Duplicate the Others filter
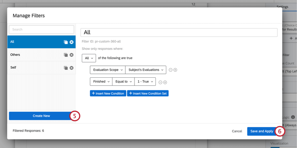Image resolution: width=297 pixels, height=148 pixels. [x=66, y=55]
